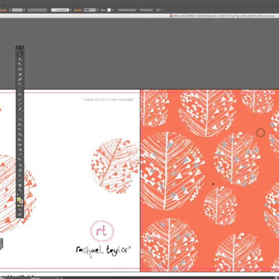Select the Type tool
The image size is (279, 279).
click(20, 84)
